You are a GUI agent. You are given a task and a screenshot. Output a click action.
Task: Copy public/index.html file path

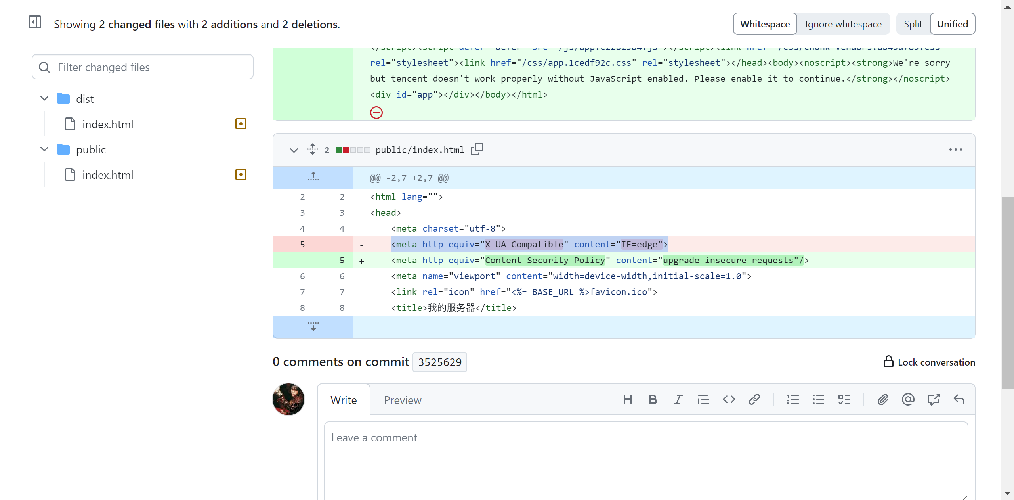click(x=477, y=149)
